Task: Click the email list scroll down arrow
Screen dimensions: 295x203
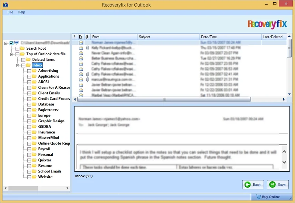Action: (289, 94)
